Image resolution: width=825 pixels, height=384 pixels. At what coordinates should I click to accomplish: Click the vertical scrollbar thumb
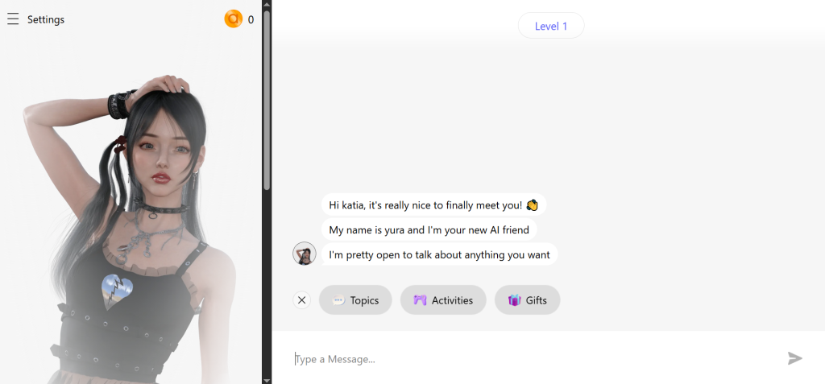tap(267, 100)
